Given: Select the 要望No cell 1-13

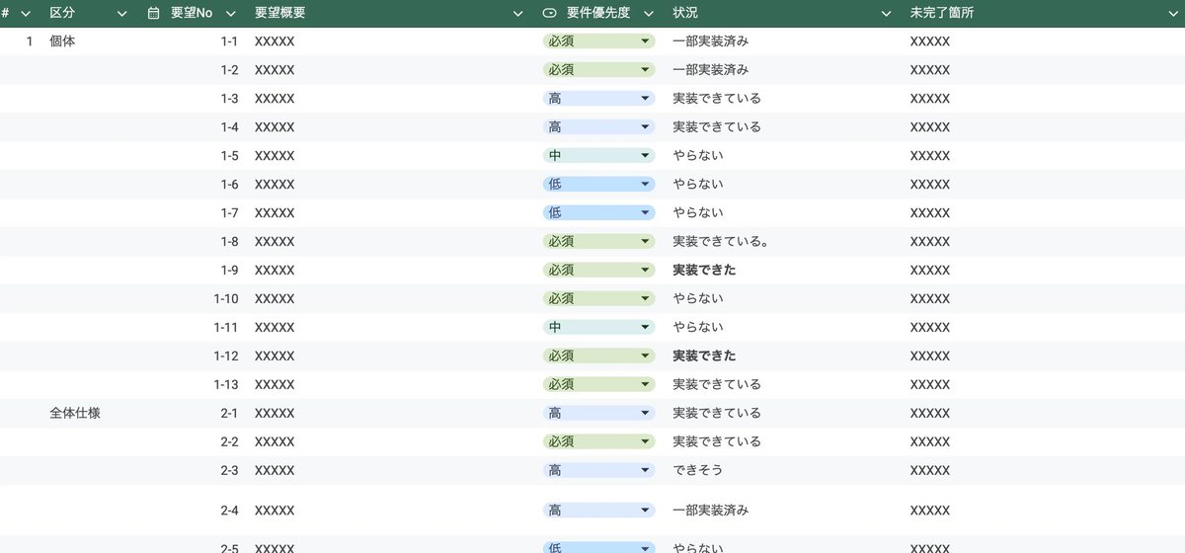Looking at the screenshot, I should coord(226,385).
